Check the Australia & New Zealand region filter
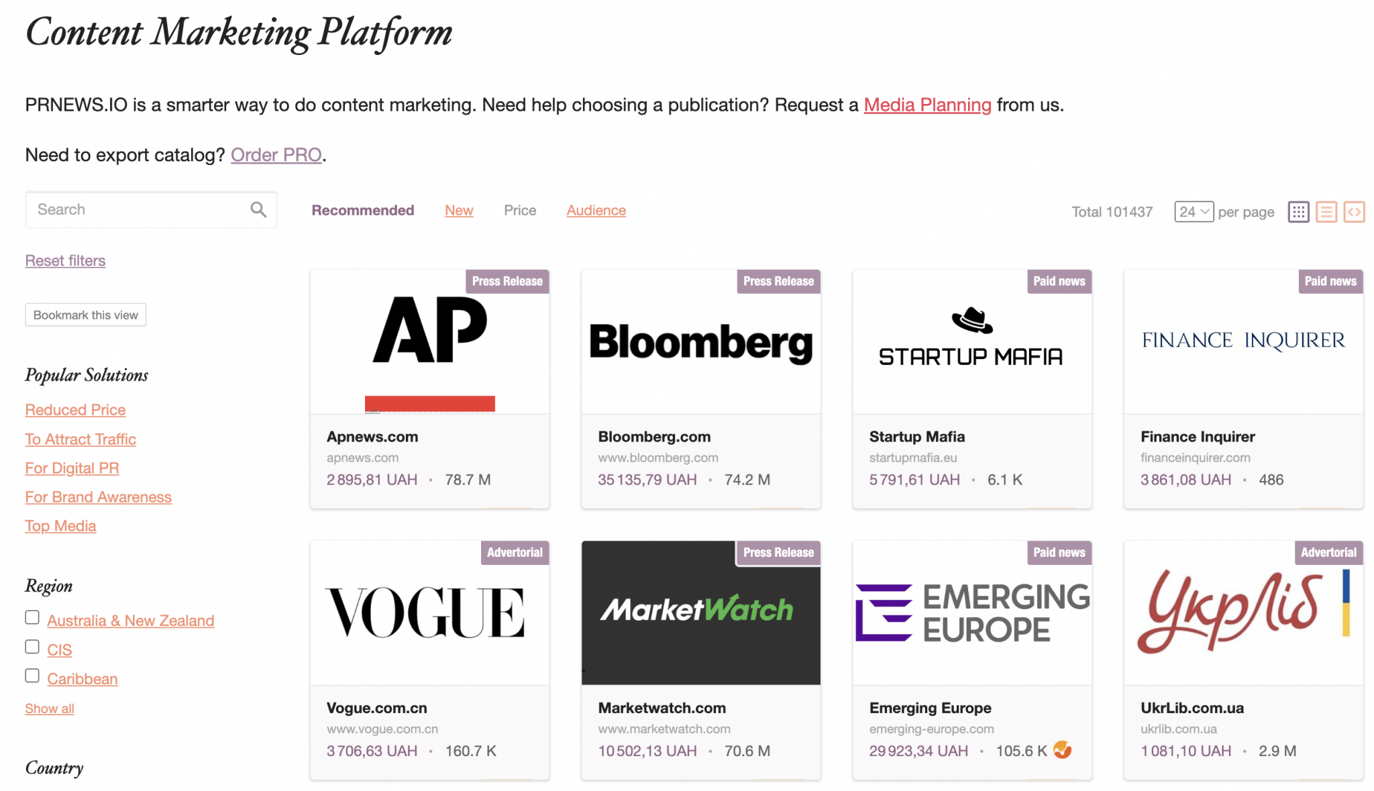Screen dimensions: 1374x791 (32, 617)
